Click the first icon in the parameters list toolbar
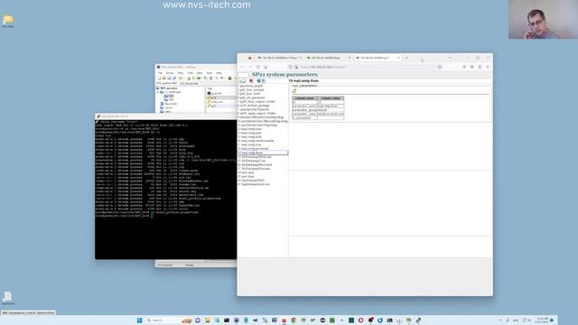The height and width of the screenshot is (325, 578). point(242,81)
